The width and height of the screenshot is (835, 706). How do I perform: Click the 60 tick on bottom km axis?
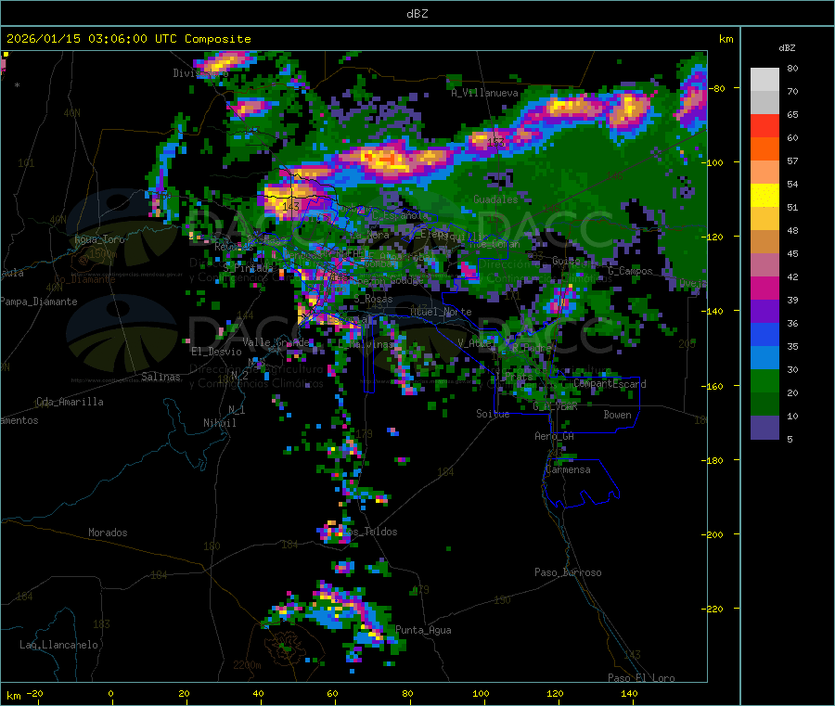[332, 694]
